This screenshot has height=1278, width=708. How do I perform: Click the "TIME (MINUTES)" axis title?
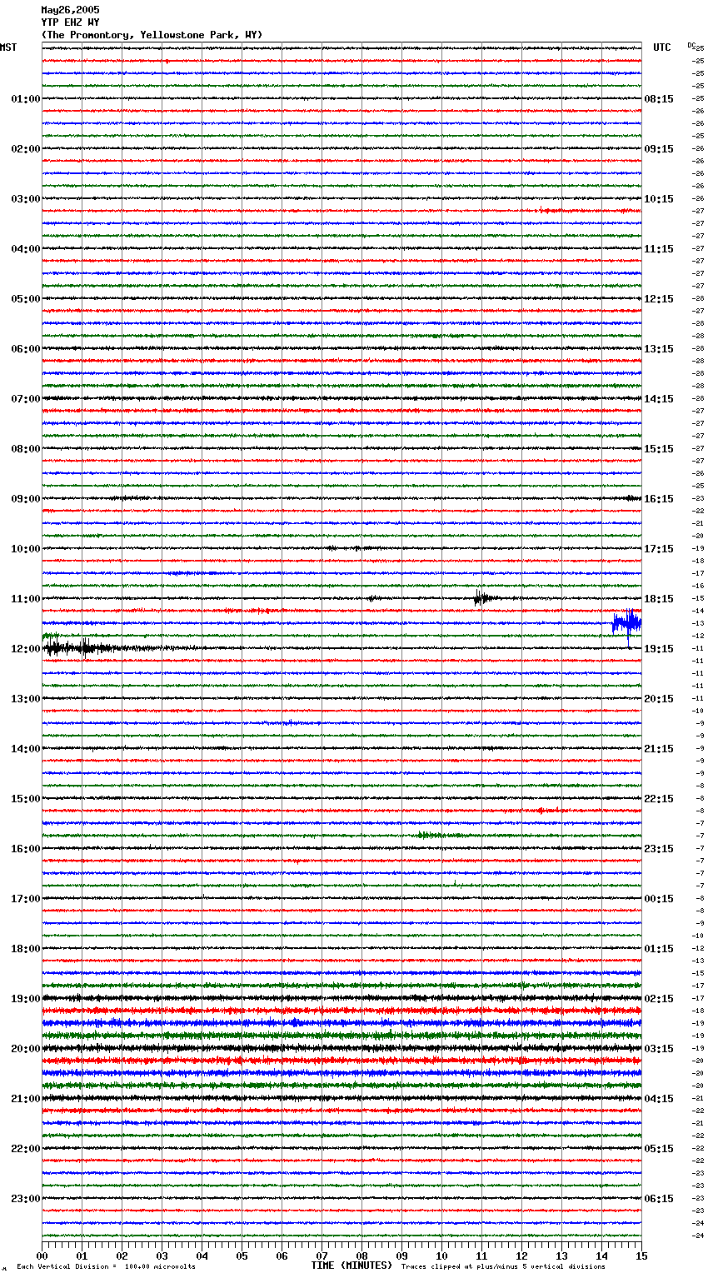point(352,1266)
